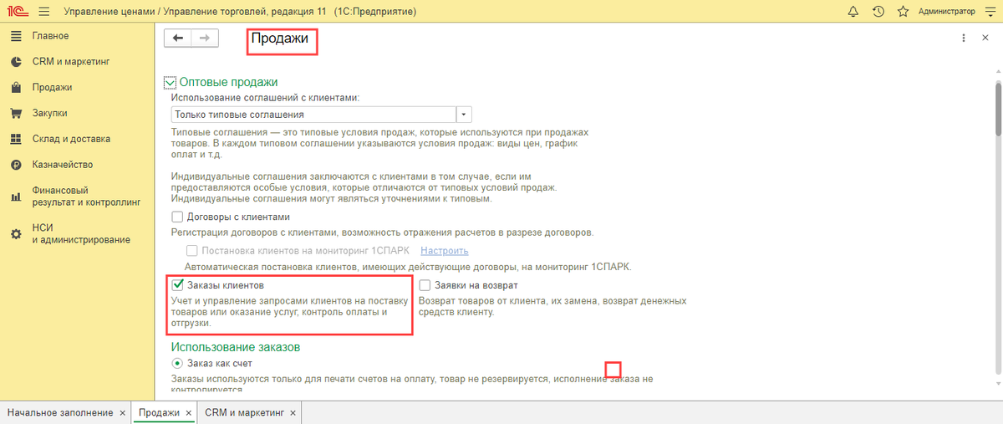Click the Закупки cart icon
The image size is (1003, 424).
(15, 113)
